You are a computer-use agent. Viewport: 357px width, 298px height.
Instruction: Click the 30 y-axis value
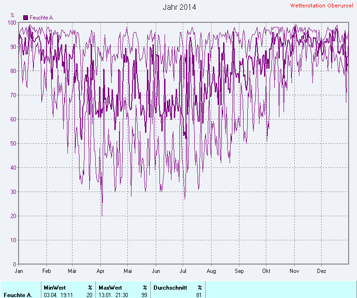13,192
